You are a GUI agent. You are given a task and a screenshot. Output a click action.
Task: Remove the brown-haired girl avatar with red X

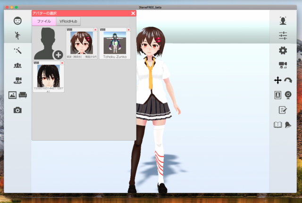tap(95, 30)
